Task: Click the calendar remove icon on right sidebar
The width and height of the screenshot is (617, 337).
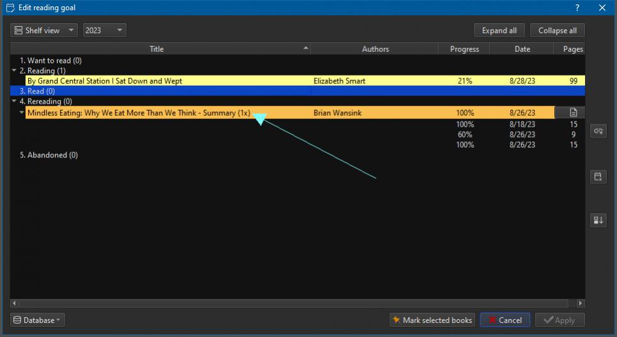Action: point(598,176)
